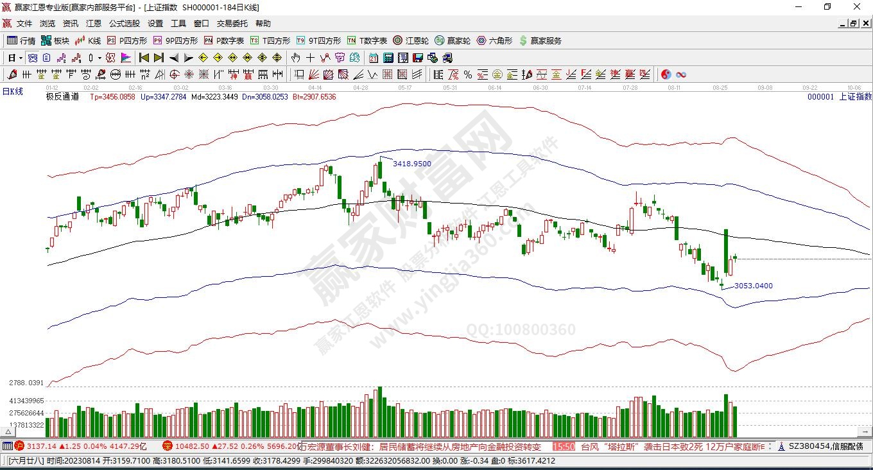The width and height of the screenshot is (873, 470).
Task: Open the calculator icon in toolbar
Action: click(388, 58)
